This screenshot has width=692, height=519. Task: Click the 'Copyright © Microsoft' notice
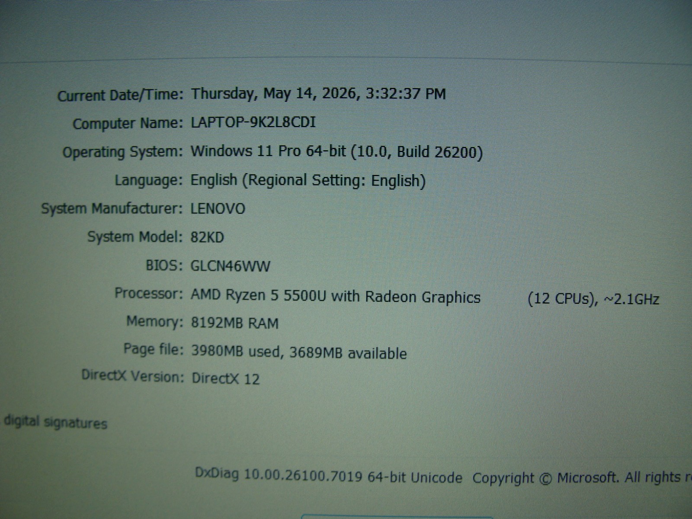click(545, 478)
